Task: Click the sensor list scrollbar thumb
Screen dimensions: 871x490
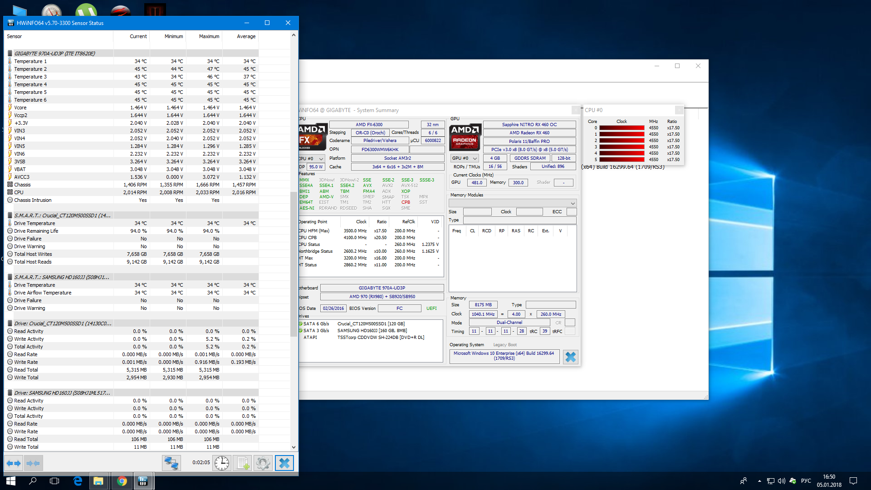Action: point(294,263)
